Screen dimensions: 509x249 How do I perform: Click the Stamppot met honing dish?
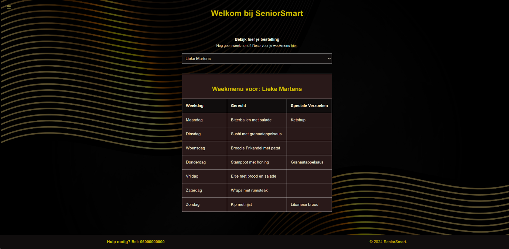(250, 162)
